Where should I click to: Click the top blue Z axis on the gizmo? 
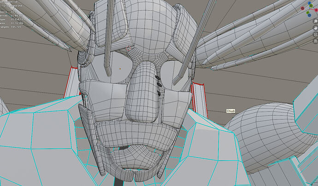click(x=309, y=3)
